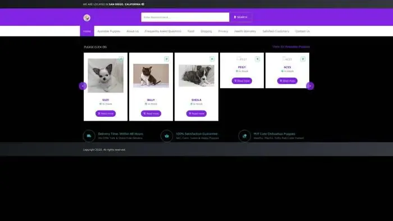This screenshot has height=221, width=393.
Task: Follow the View All Available Puppies link
Action: 291,47
